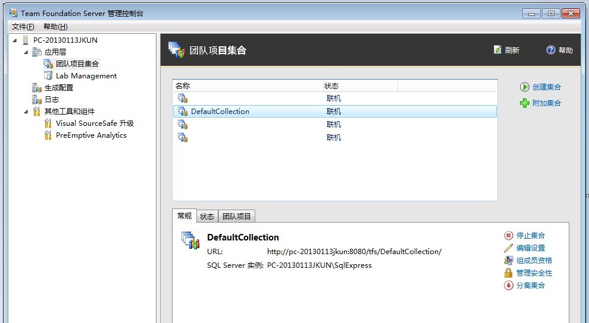Switch to the 常规 tab

pos(184,216)
